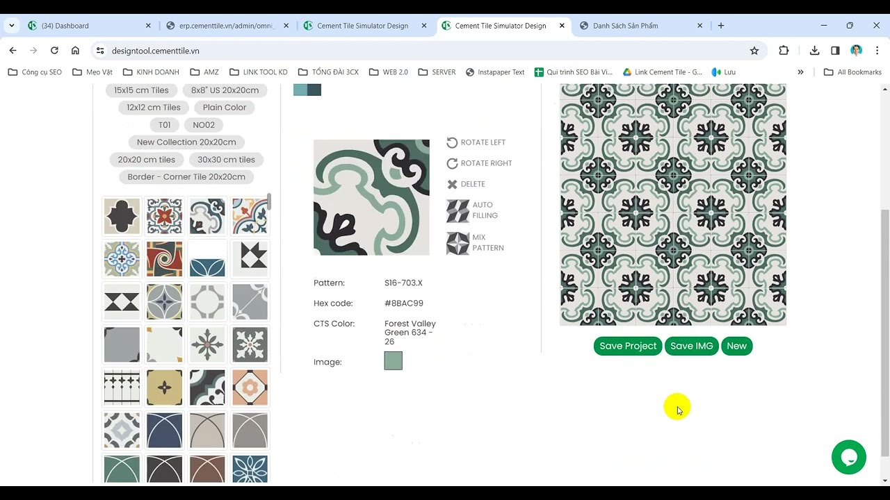Screen dimensions: 890x500
Task: Open the browser home page
Action: [75, 51]
